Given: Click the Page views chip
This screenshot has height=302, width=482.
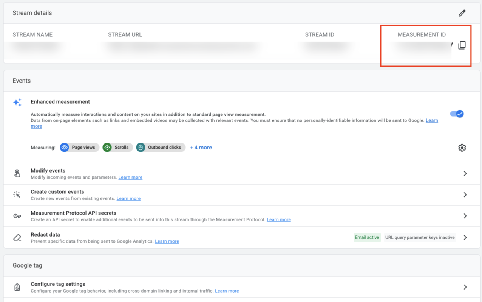Looking at the screenshot, I should tap(80, 148).
